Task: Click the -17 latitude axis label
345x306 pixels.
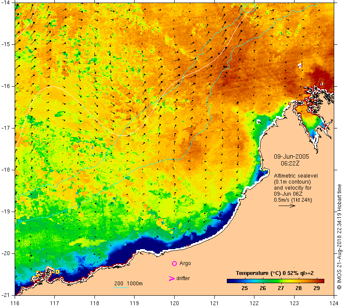Action: coord(5,128)
